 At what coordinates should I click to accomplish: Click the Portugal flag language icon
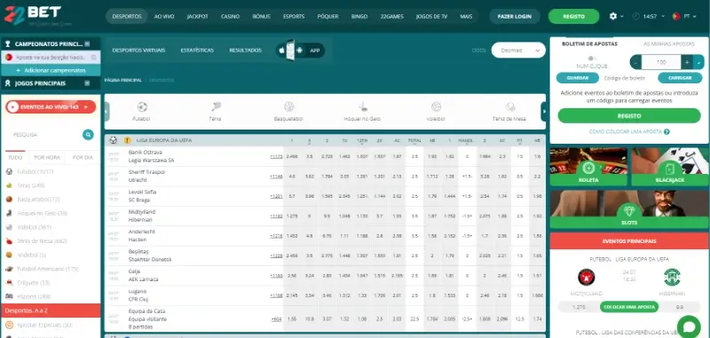coord(676,16)
